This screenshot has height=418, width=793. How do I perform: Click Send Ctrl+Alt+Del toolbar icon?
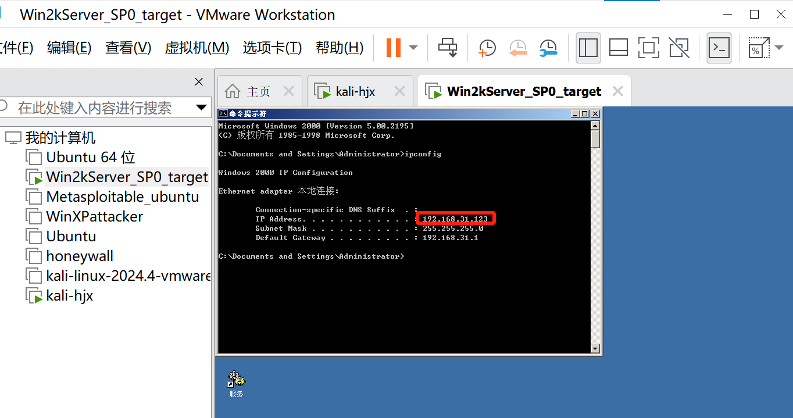tap(448, 48)
